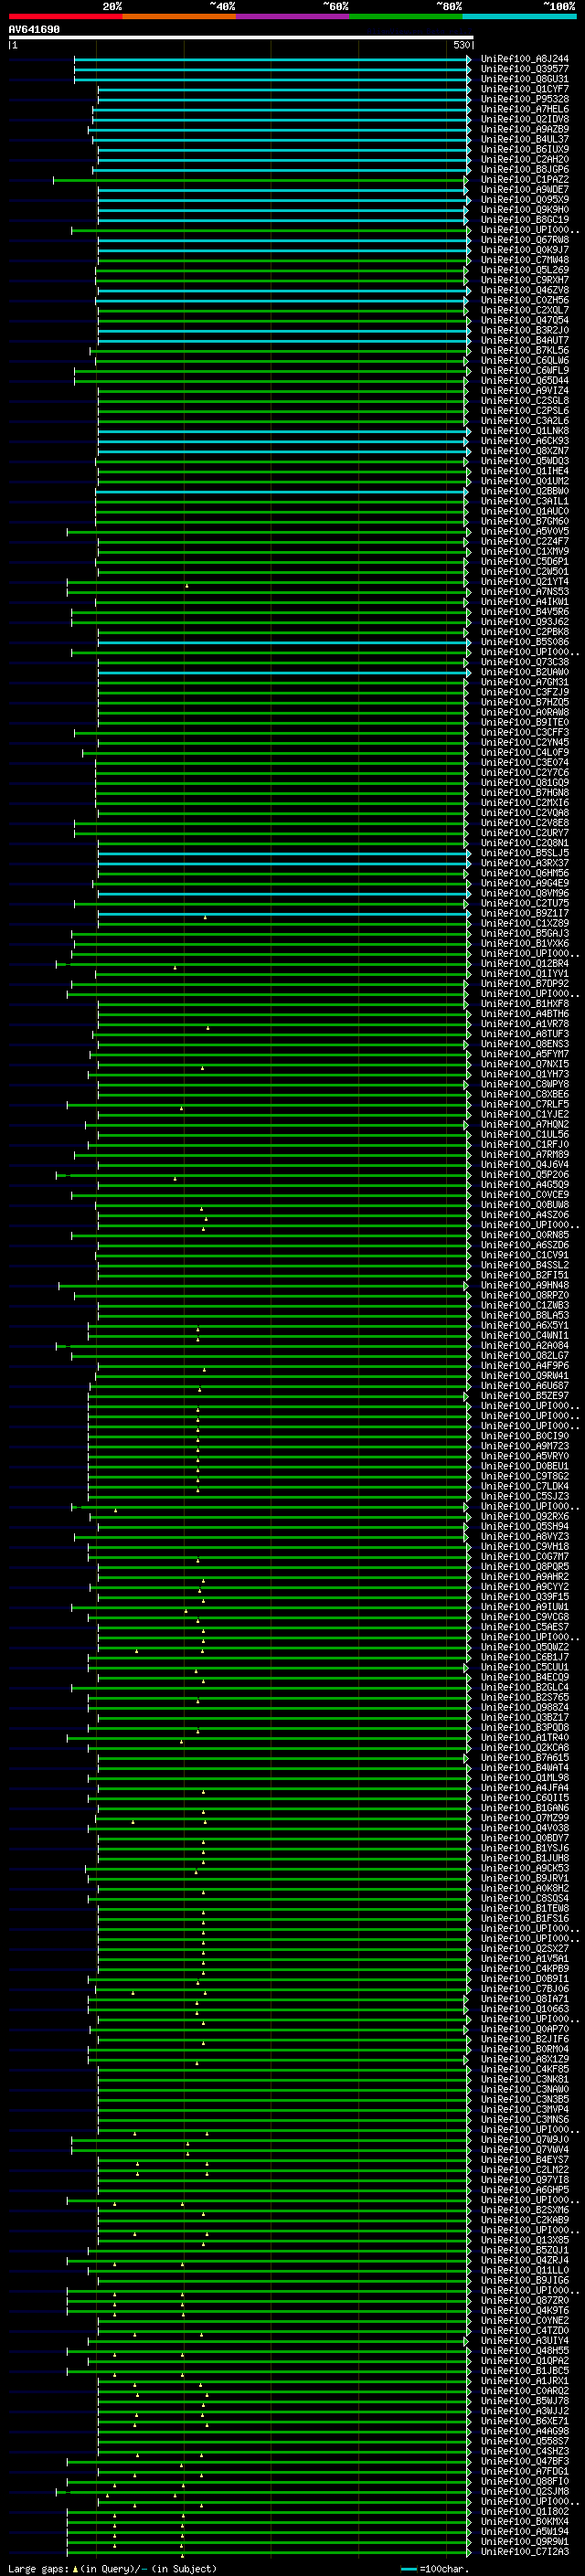Click the Large gaps legend text
Viewport: 585px width, 2576px height.
(x=38, y=2569)
